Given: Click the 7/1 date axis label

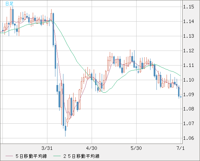Looking at the screenshot, I should (x=180, y=148).
